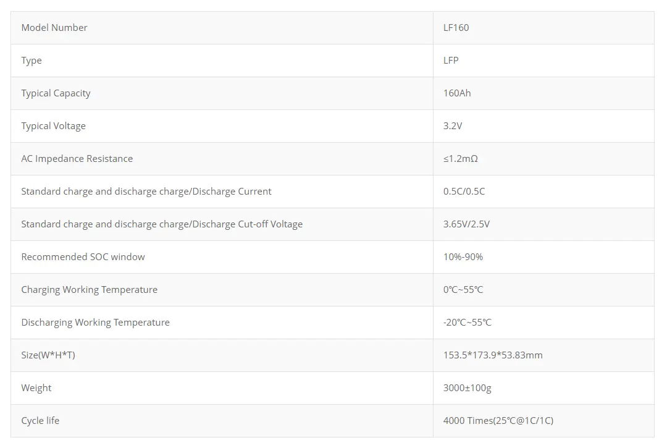Select the 10%-90% SOC value

(x=463, y=257)
